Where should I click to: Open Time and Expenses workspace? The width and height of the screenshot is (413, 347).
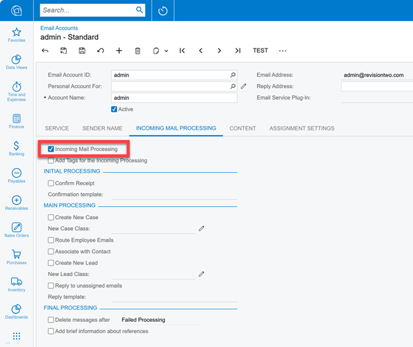click(x=17, y=91)
